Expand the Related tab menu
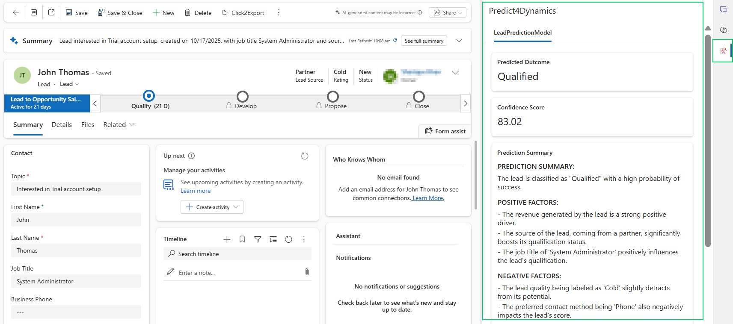 point(119,125)
